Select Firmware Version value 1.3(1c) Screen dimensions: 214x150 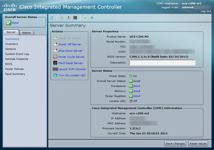click(x=135, y=128)
